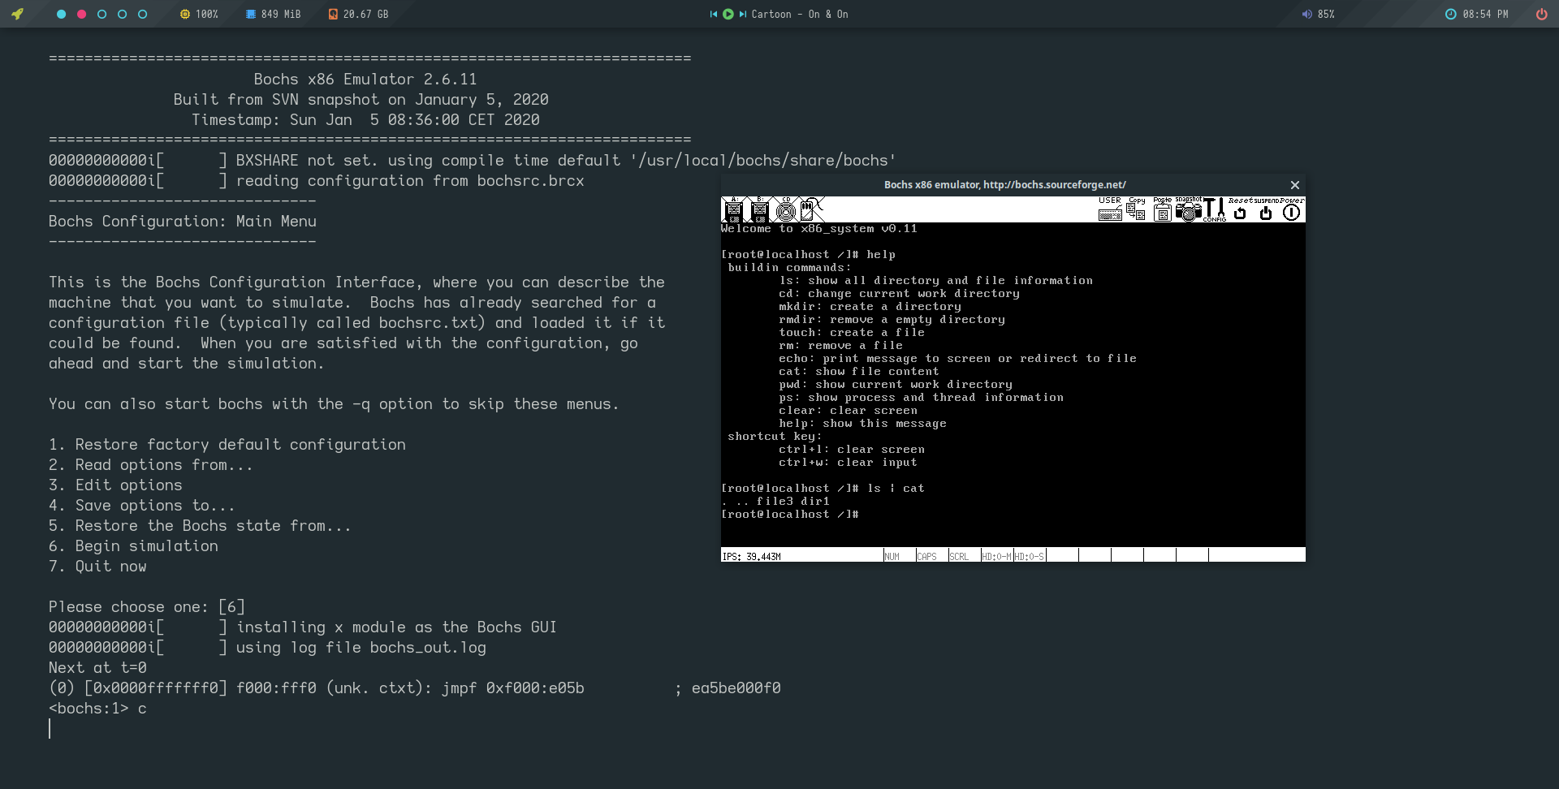Skip to the next music track

(x=742, y=14)
